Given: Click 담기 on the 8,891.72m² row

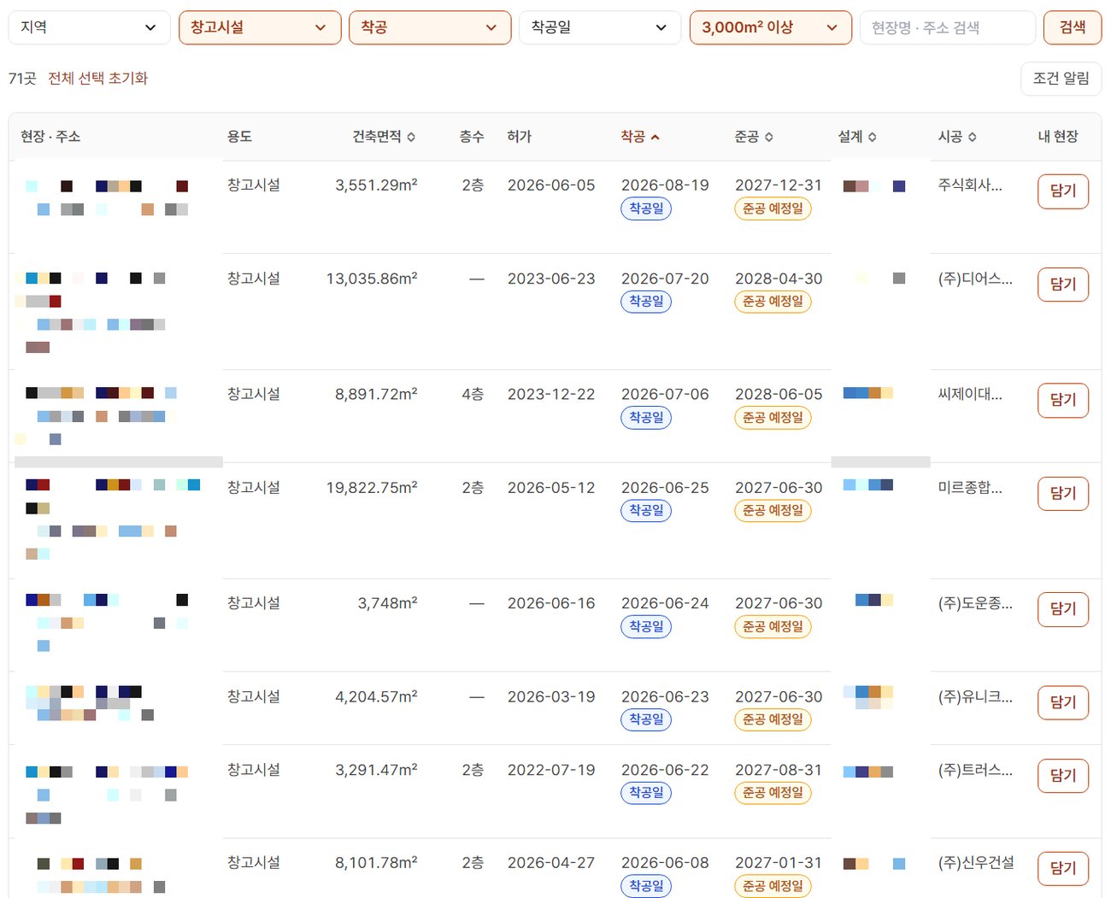Looking at the screenshot, I should [1063, 400].
